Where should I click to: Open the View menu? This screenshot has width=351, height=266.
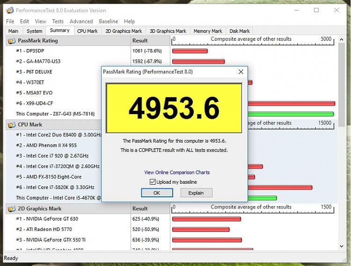point(41,22)
